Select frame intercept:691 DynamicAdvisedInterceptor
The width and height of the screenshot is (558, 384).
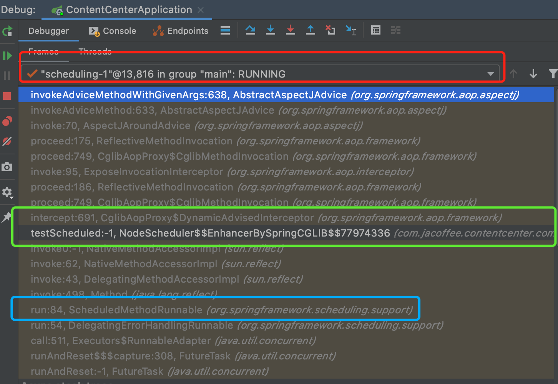pos(286,218)
